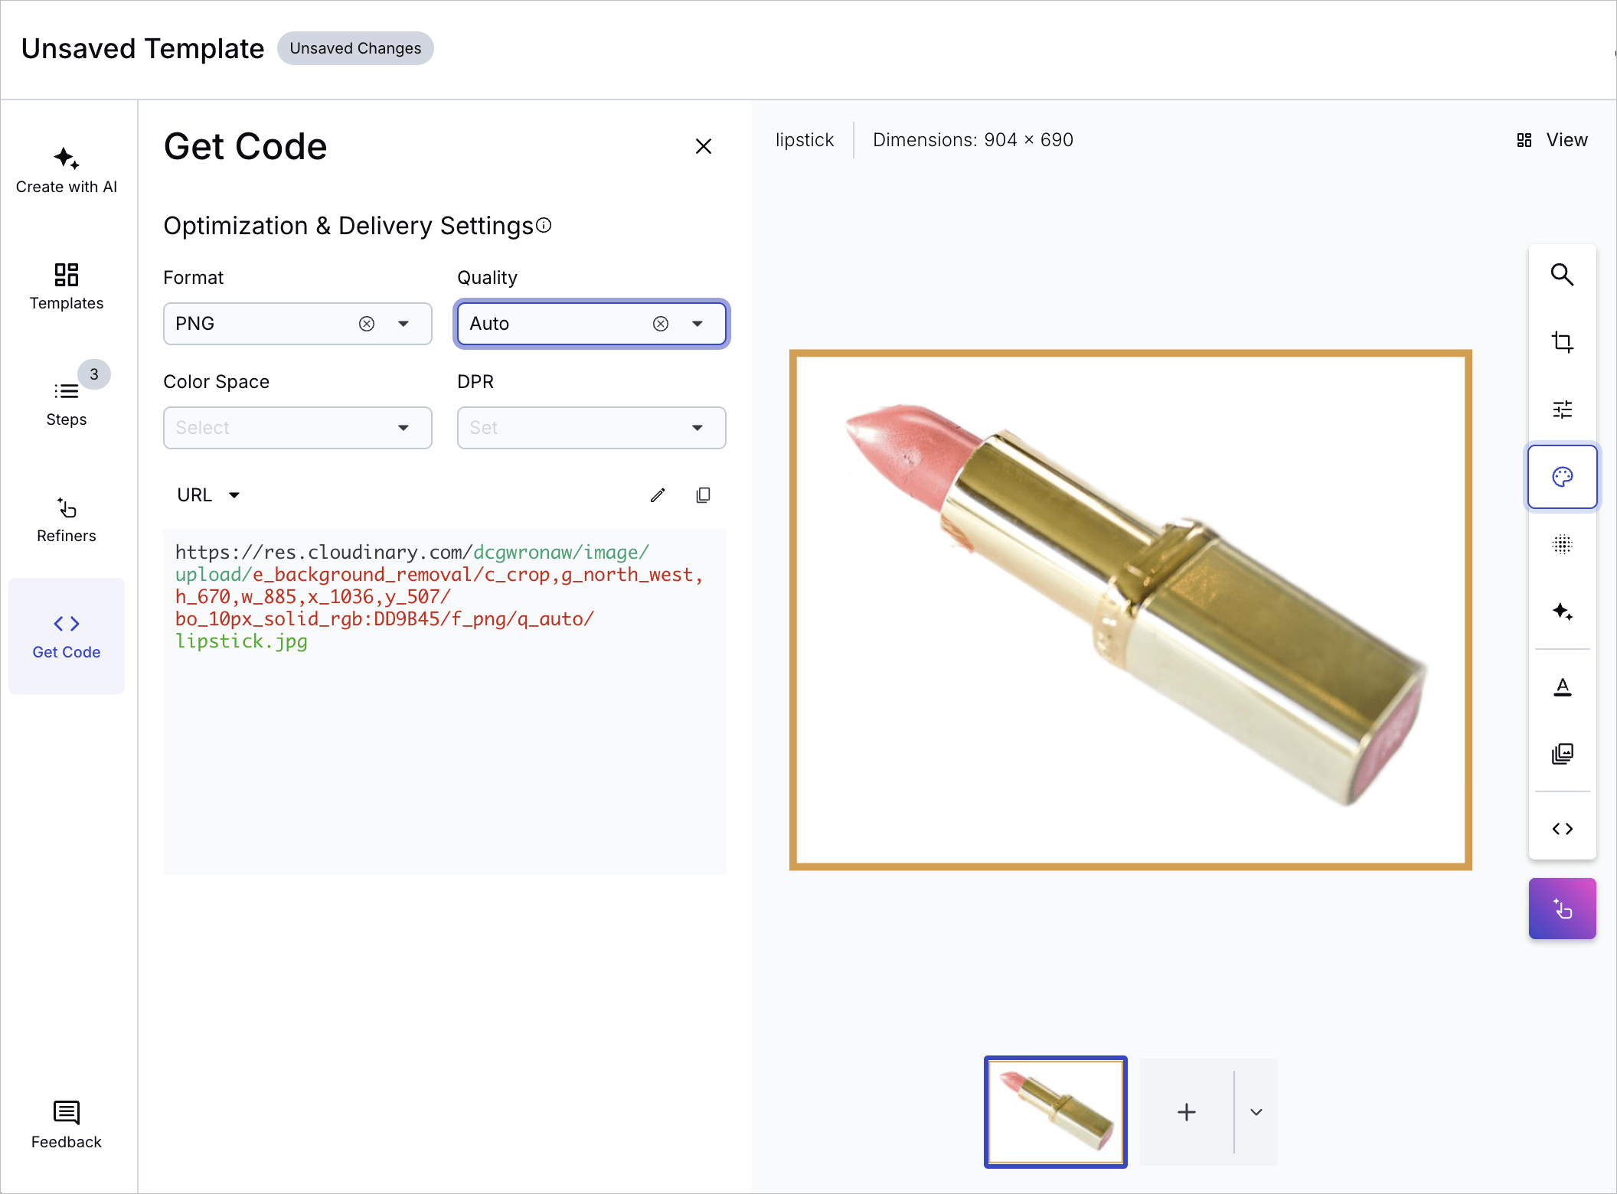Select the lipstick thumbnail

point(1055,1112)
